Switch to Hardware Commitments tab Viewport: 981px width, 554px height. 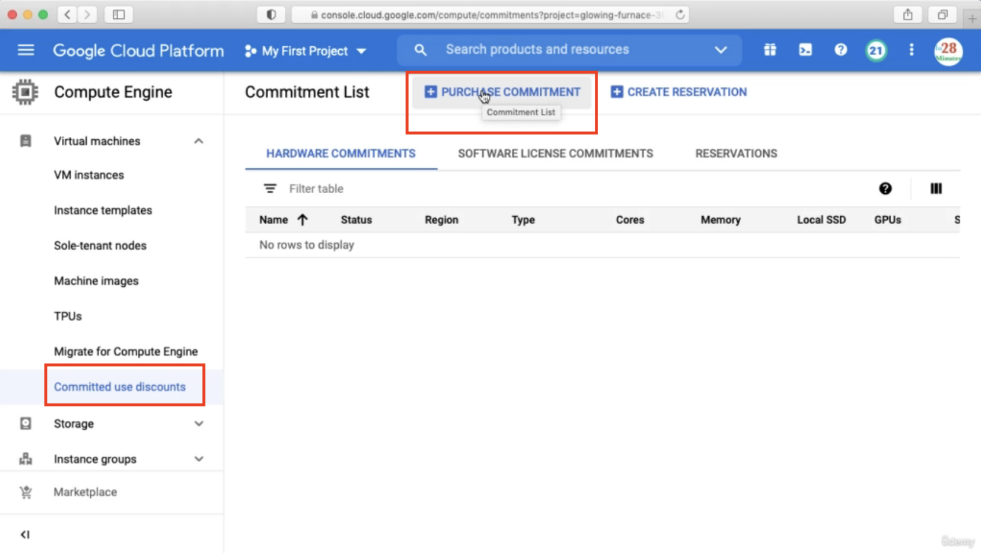341,154
